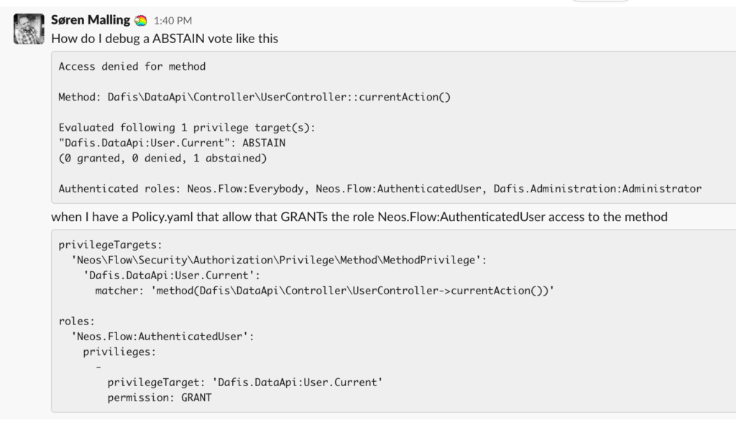
Task: Click the "Access denied for method" code line
Action: (132, 67)
